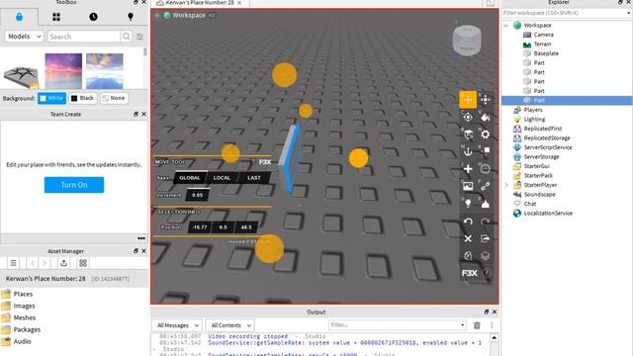Select the F3X Lighting bulb tool

pos(468,204)
